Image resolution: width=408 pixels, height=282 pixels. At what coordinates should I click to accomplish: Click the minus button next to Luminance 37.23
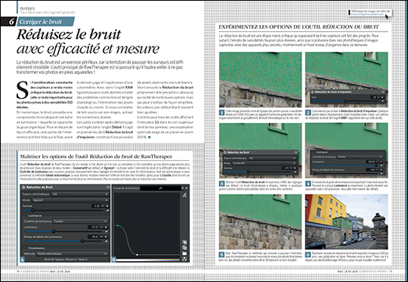101,227
